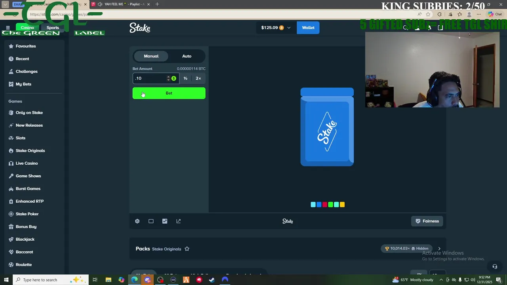Open live support headset icon
This screenshot has height=285, width=507.
494,266
